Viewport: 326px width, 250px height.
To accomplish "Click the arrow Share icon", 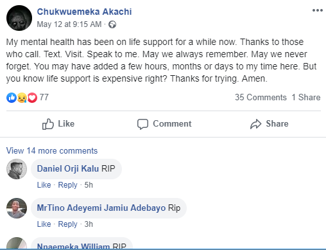I will coord(256,124).
